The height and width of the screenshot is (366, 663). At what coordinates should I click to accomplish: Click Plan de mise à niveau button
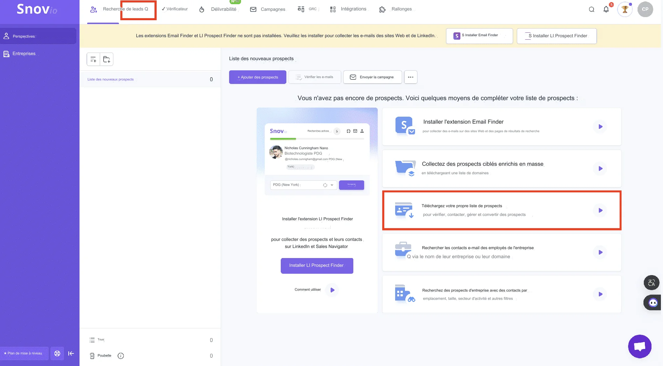[24, 353]
